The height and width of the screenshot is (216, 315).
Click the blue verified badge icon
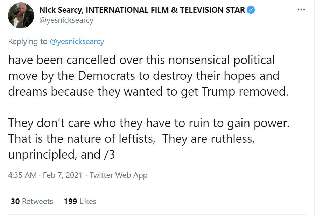[x=251, y=10]
